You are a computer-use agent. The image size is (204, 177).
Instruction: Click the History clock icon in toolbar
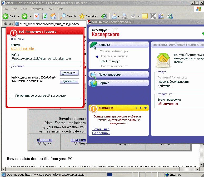(x=104, y=16)
